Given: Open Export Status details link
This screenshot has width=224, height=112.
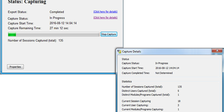Looking at the screenshot, I should [x=105, y=12].
